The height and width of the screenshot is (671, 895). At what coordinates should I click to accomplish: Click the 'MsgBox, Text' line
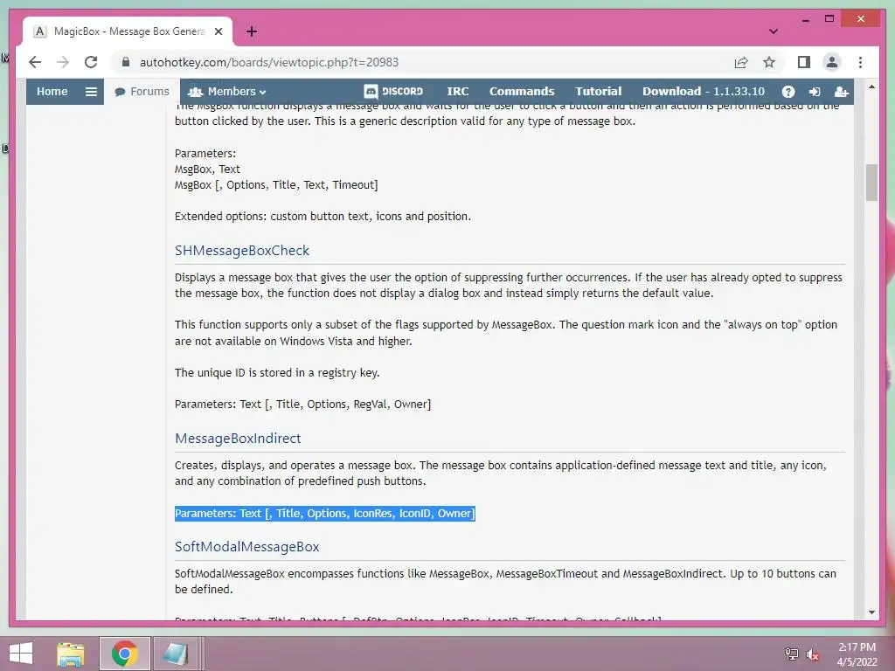(x=207, y=169)
